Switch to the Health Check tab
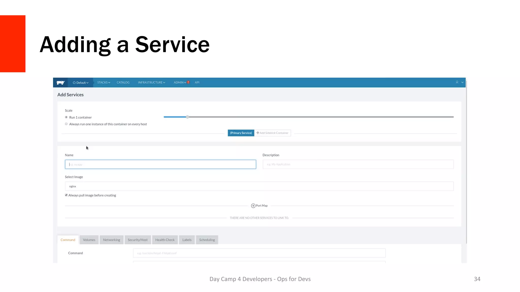Image resolution: width=520 pixels, height=292 pixels. [165, 240]
